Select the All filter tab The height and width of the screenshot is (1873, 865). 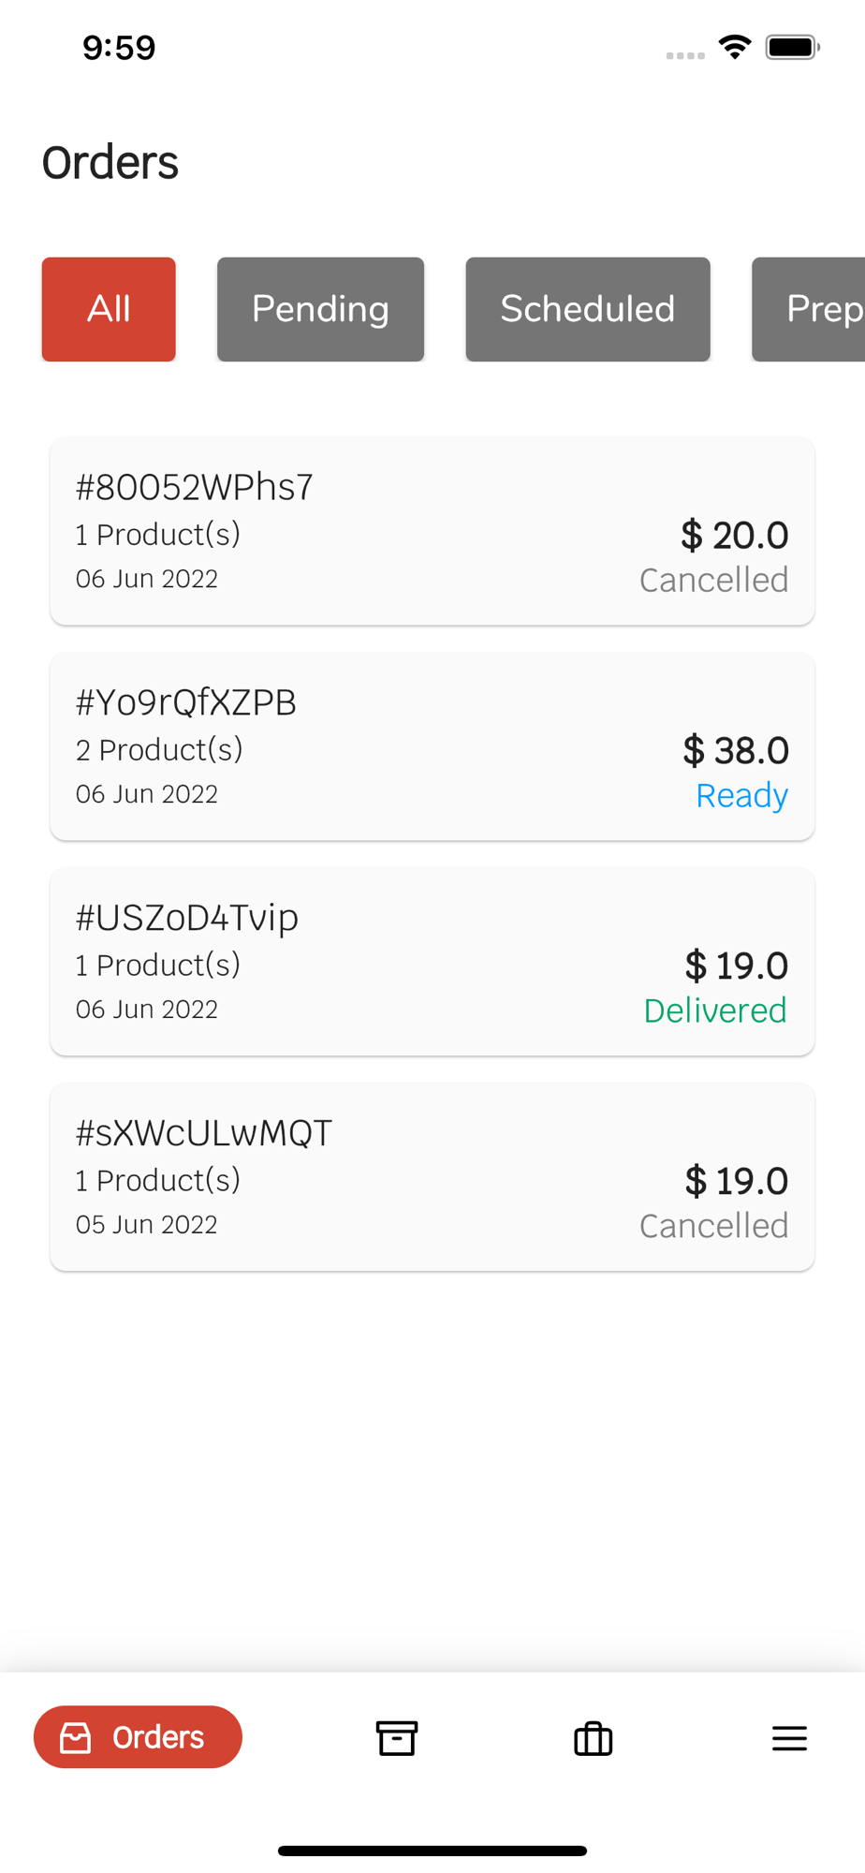[x=109, y=309]
